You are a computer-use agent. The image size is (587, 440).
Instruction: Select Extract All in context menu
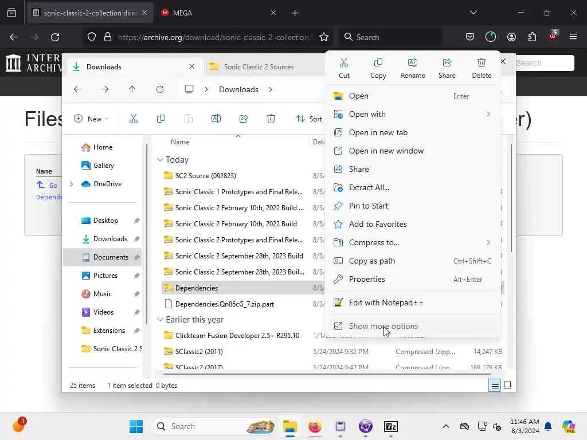[413, 187]
